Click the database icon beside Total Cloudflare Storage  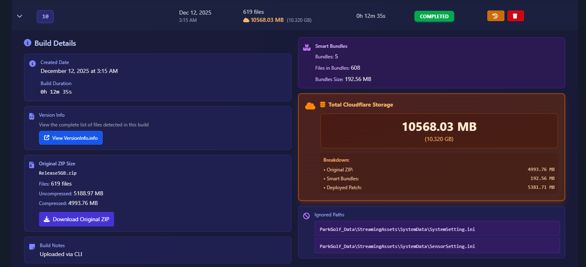coord(323,105)
